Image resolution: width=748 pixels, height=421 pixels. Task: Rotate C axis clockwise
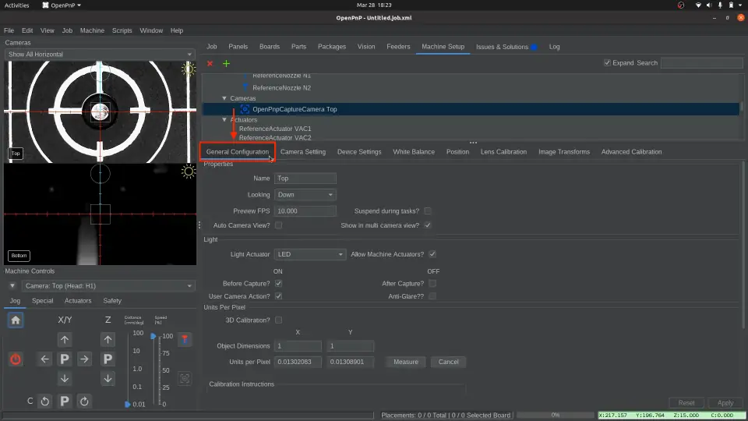pos(84,401)
